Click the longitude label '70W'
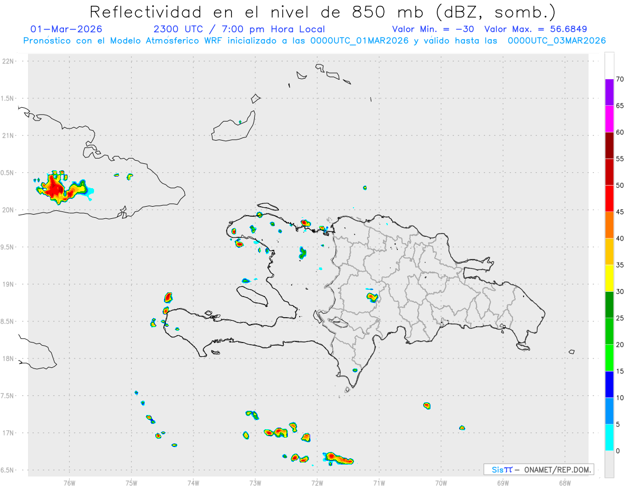This screenshot has height=490, width=634. point(441,482)
